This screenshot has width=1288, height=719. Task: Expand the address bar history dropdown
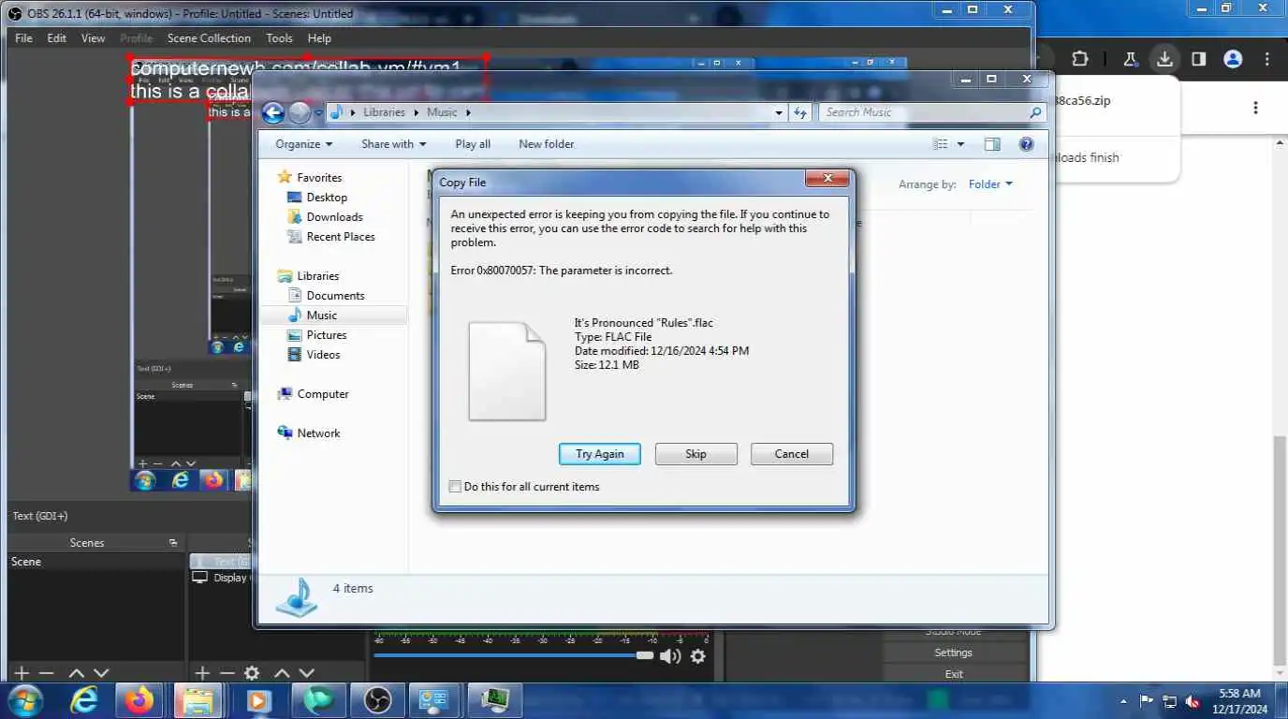779,112
